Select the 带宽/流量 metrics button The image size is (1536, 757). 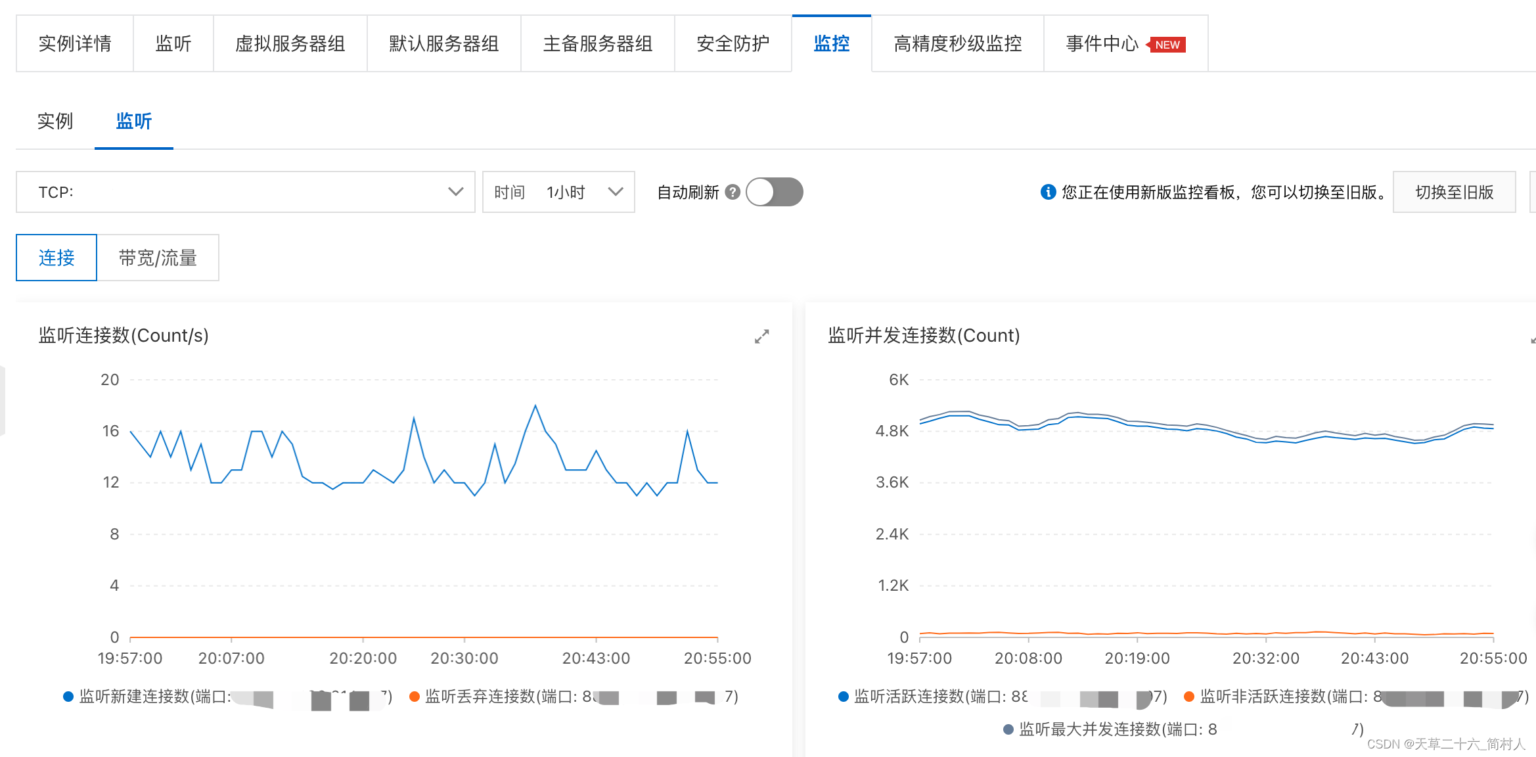158,258
